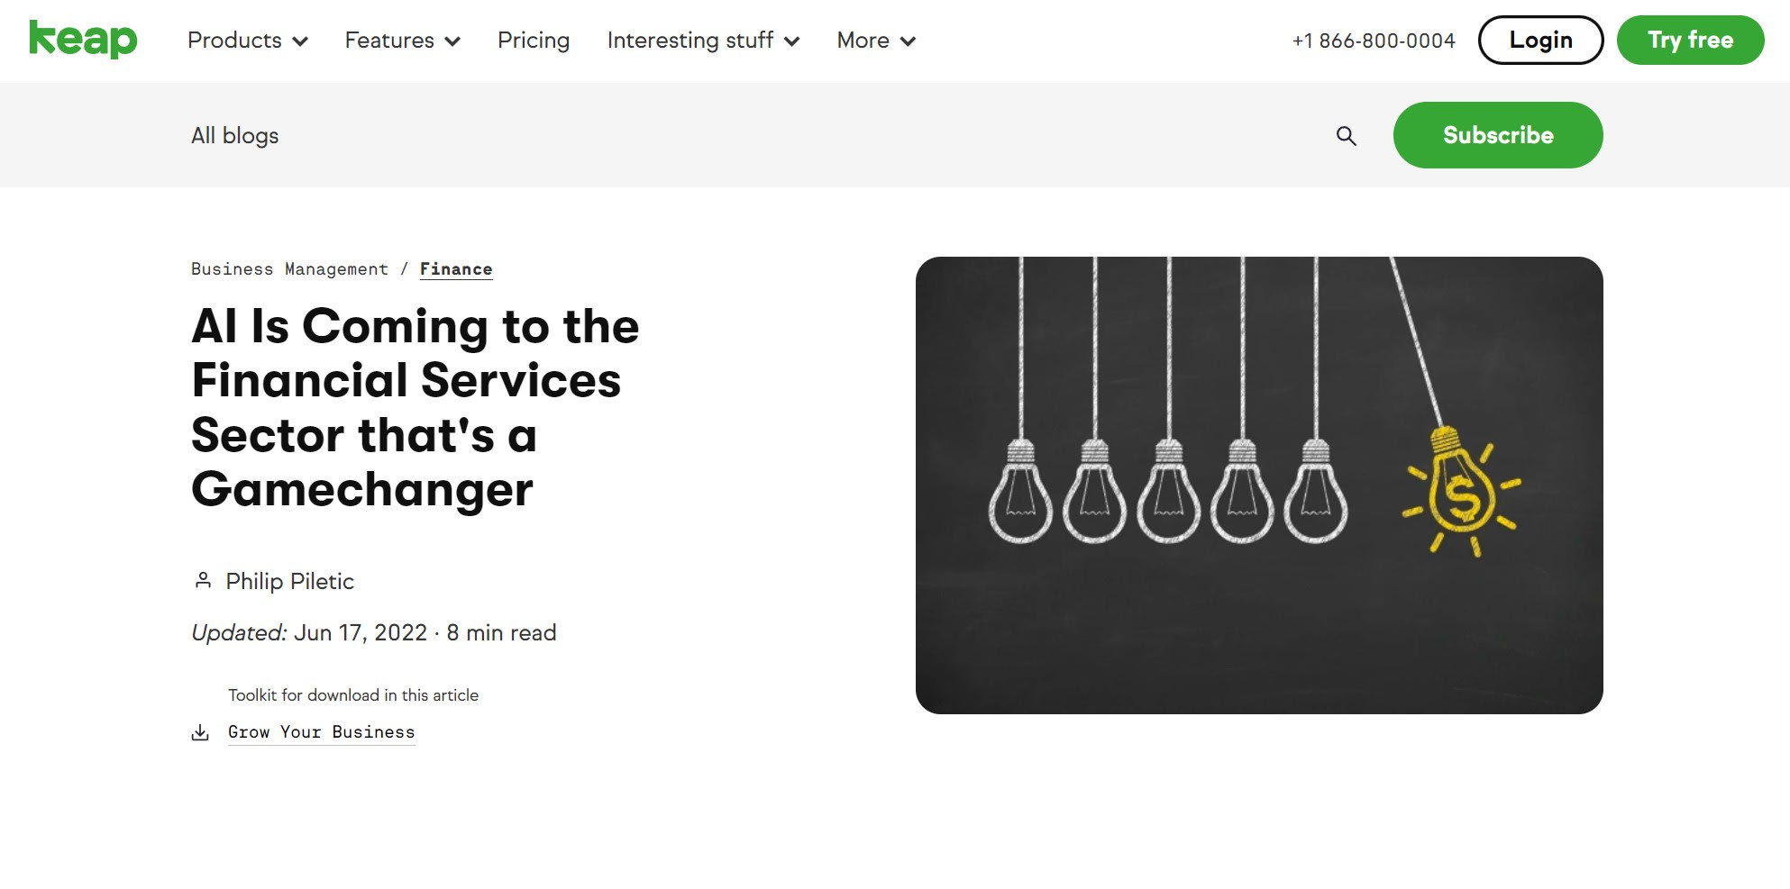Click the Login button
The width and height of the screenshot is (1790, 889).
(1540, 40)
